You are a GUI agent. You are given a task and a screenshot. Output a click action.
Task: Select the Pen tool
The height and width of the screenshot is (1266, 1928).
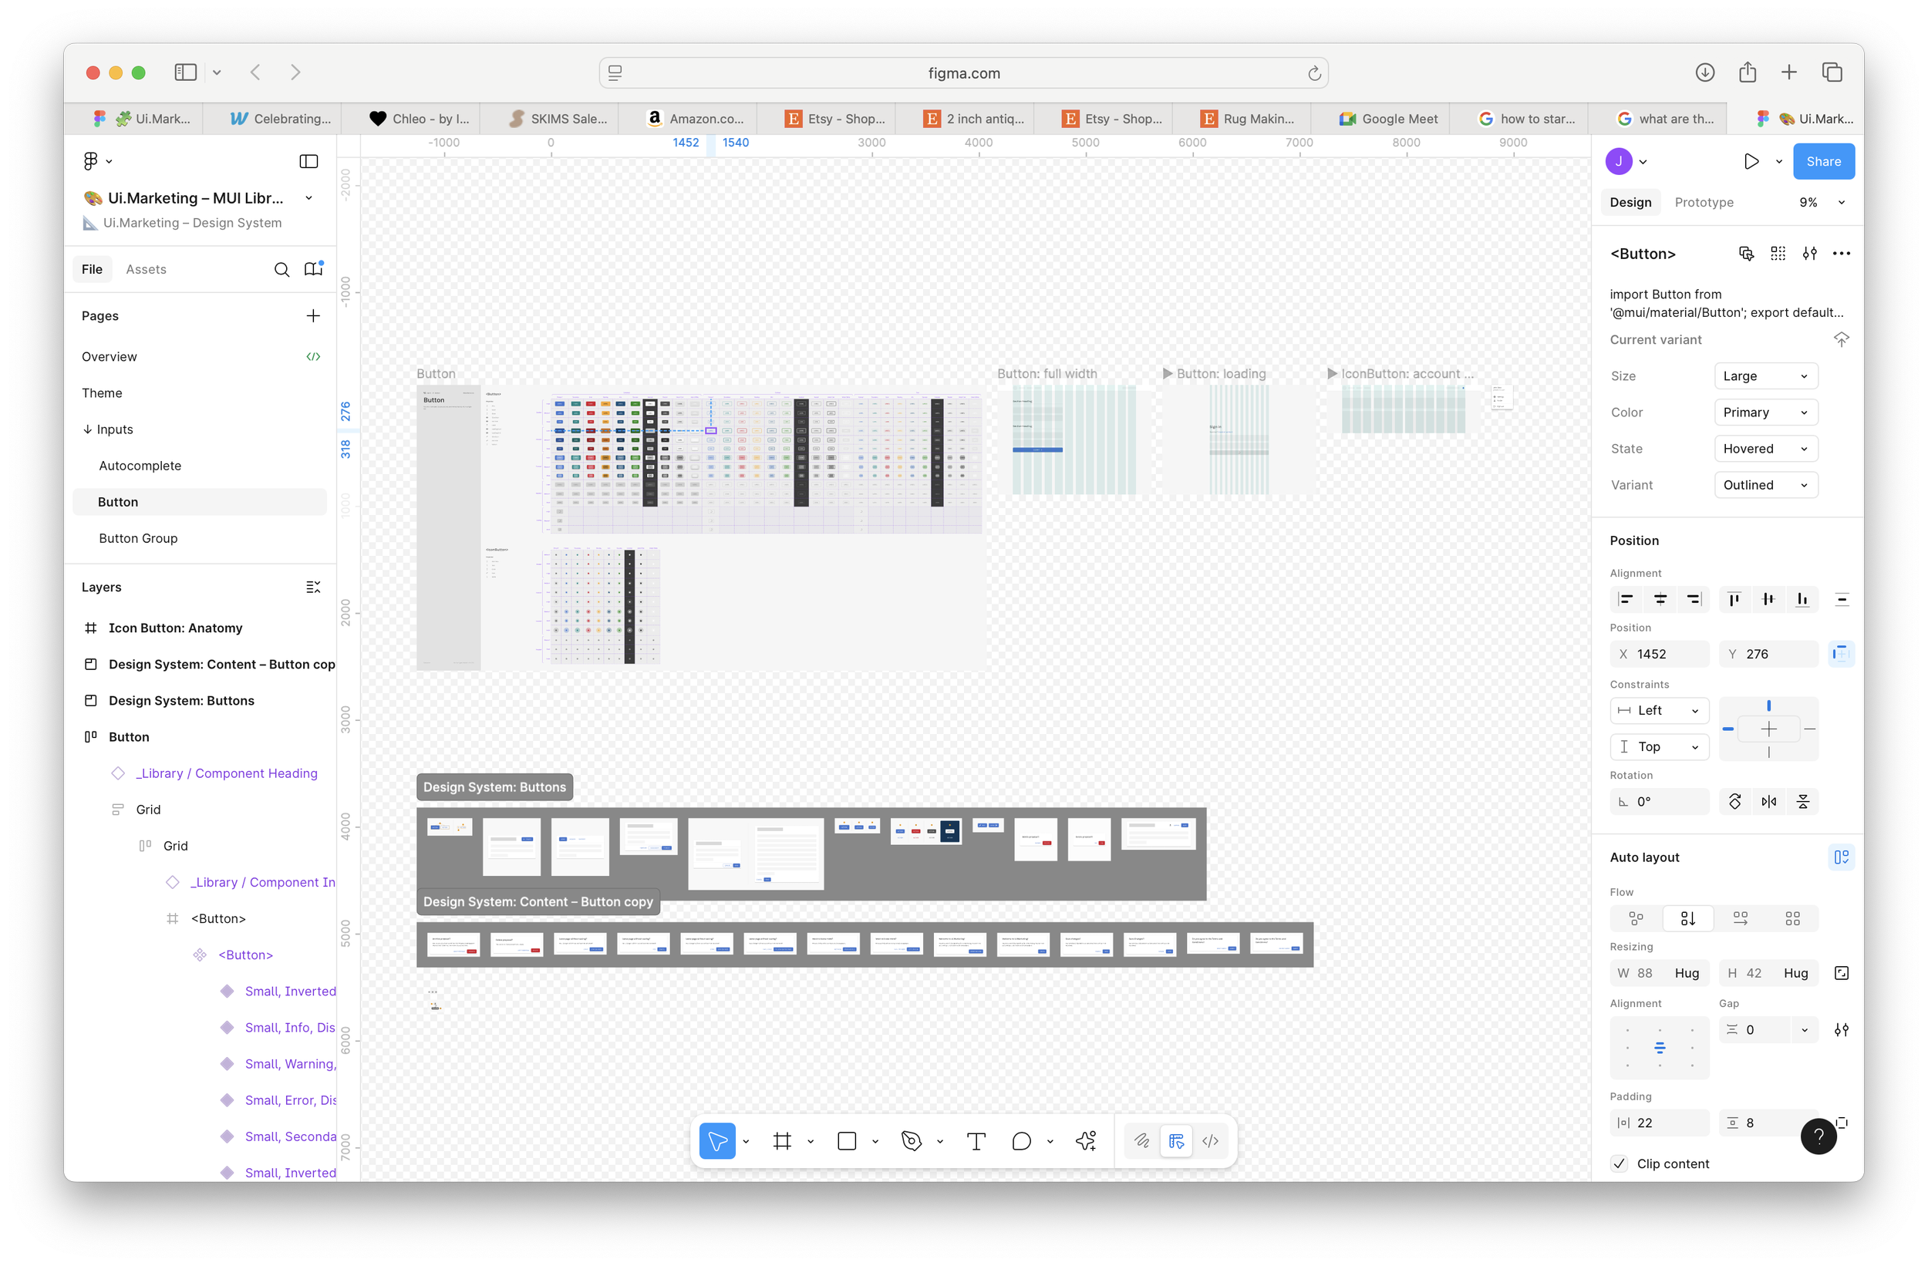tap(912, 1140)
